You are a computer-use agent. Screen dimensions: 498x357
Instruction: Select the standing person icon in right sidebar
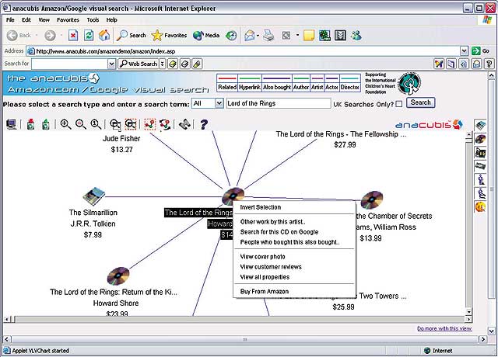click(481, 179)
